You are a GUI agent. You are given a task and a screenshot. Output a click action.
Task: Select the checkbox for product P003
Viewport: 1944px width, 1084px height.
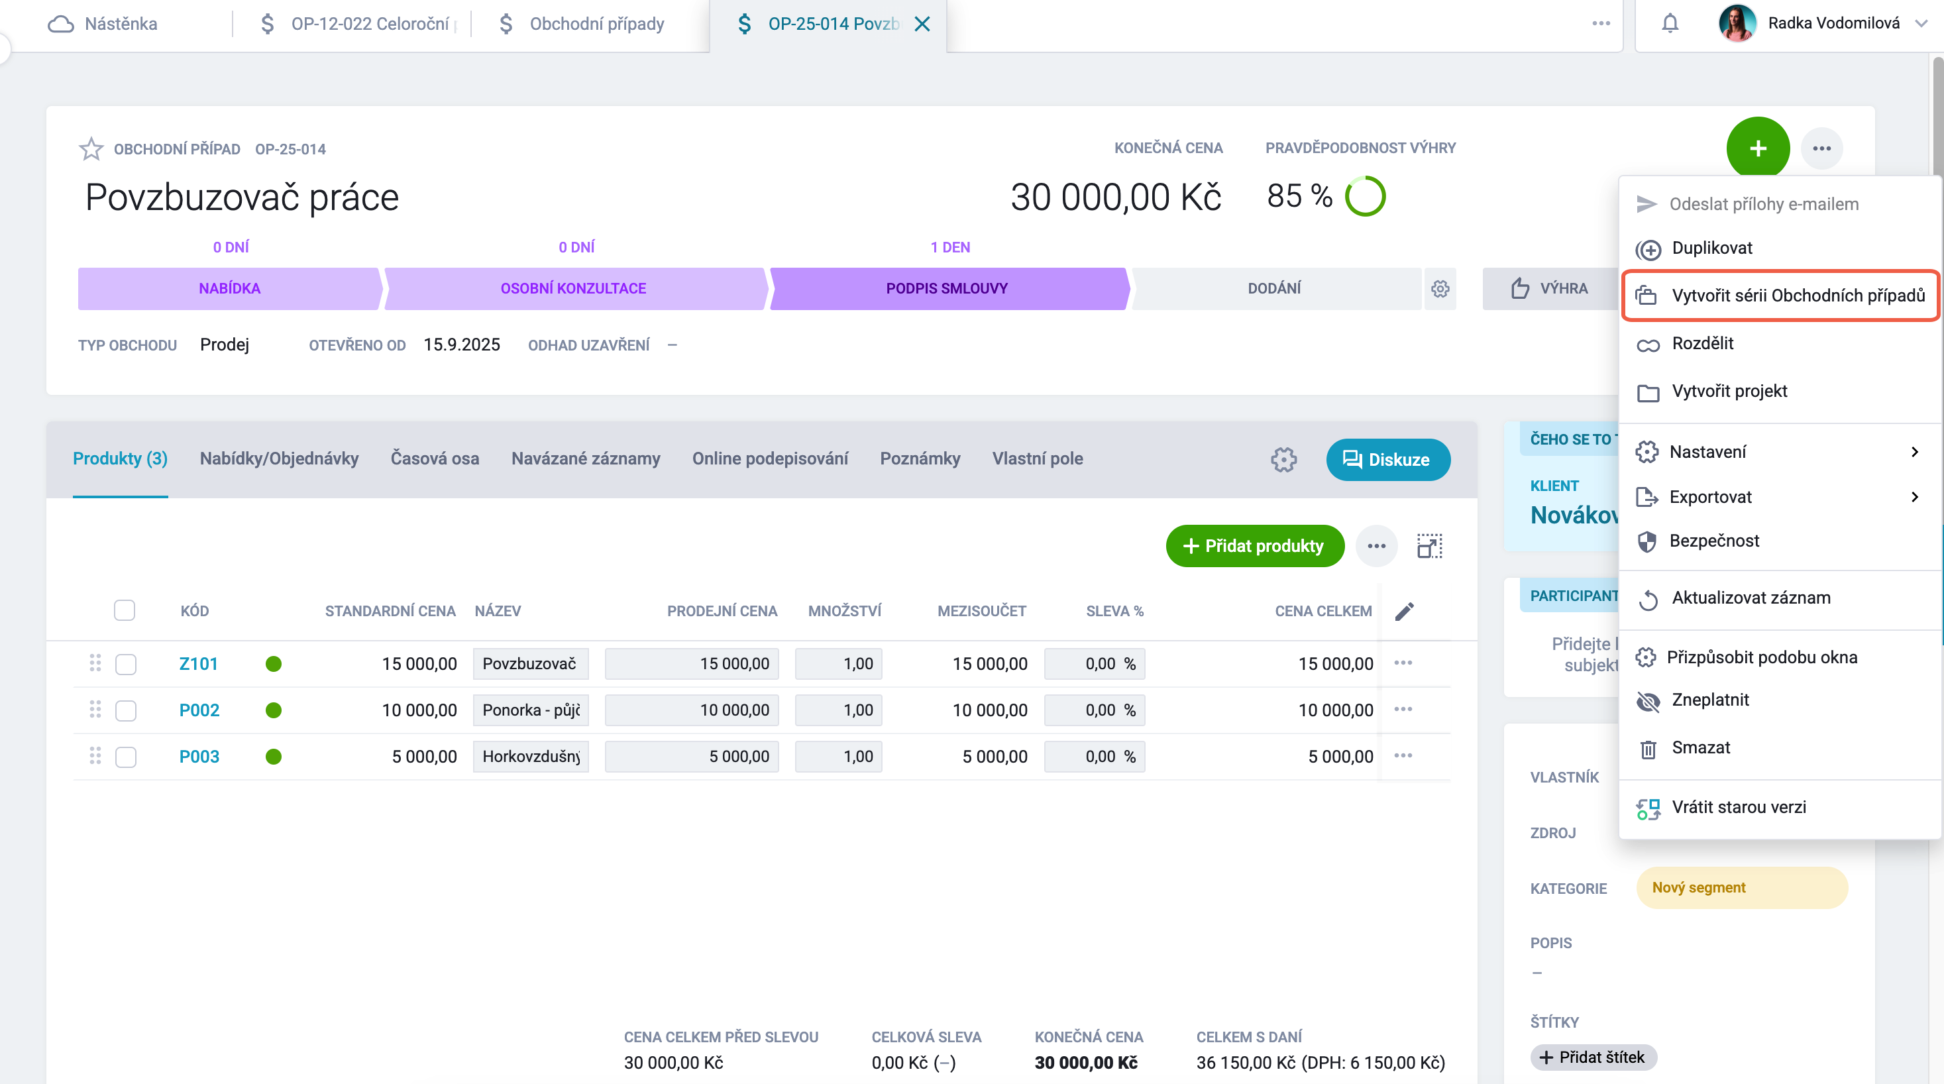click(125, 757)
